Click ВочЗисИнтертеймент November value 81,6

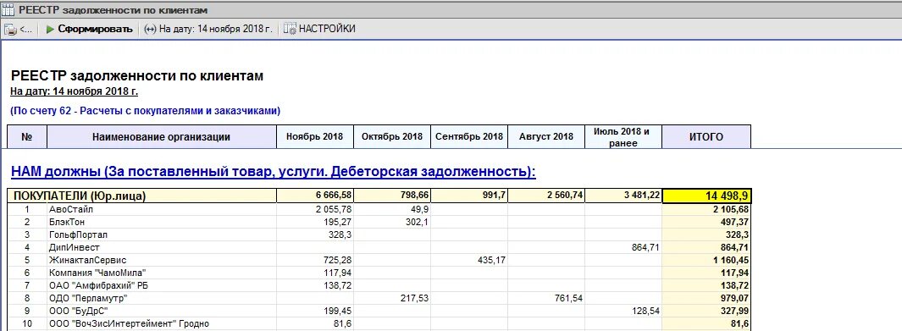(342, 324)
